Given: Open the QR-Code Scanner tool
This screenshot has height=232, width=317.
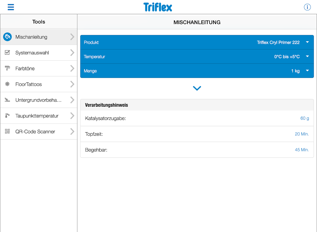Looking at the screenshot, I should [39, 131].
